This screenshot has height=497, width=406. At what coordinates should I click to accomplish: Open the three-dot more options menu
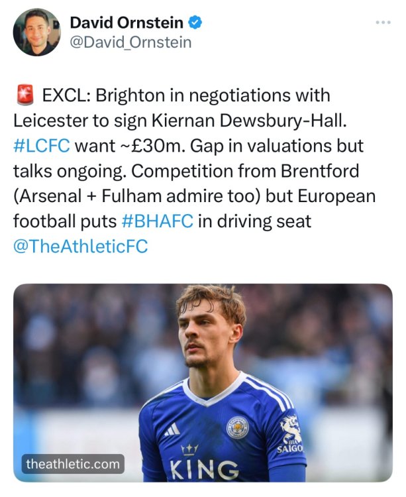[383, 22]
